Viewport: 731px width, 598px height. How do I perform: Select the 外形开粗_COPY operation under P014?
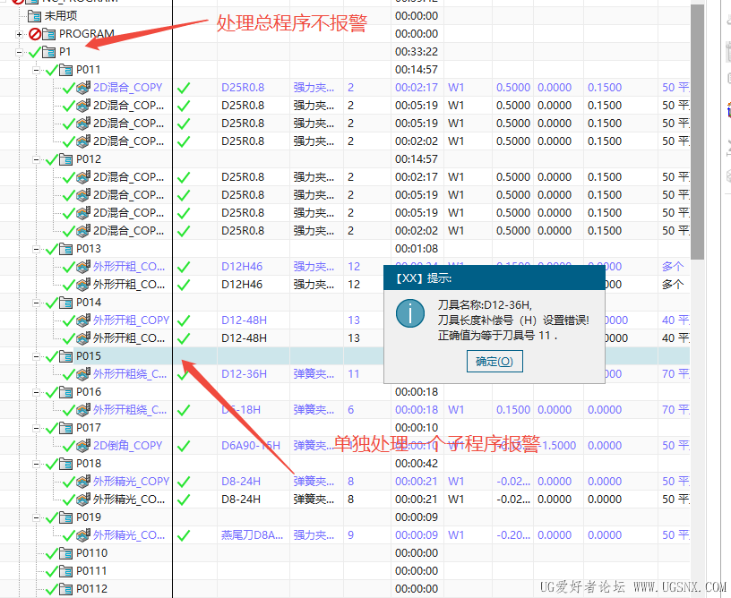(131, 320)
